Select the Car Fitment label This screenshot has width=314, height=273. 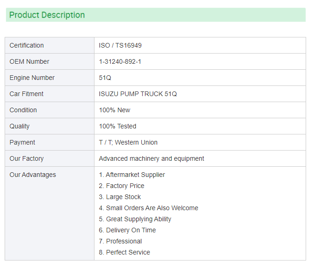click(x=26, y=94)
